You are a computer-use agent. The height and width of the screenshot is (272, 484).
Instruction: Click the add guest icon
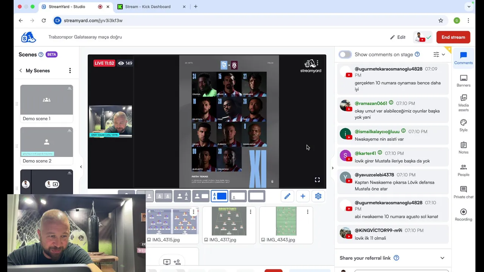tap(177, 262)
